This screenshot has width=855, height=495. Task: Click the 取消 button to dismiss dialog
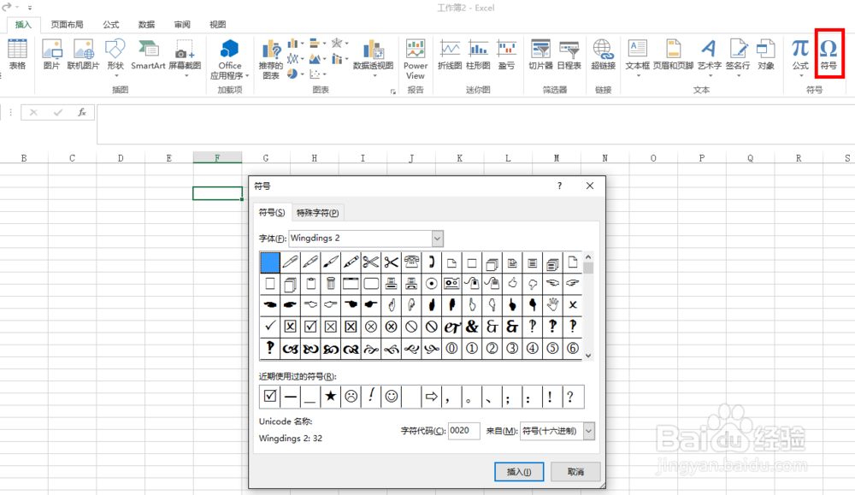(577, 471)
